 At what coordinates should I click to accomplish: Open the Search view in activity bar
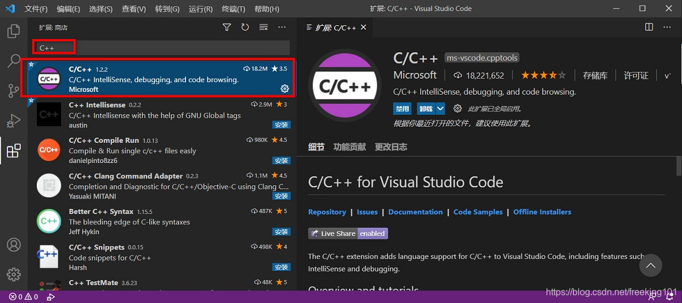click(13, 61)
